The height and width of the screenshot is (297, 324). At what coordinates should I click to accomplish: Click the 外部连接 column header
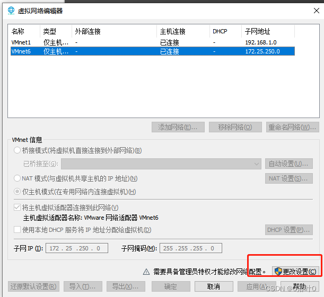(114, 31)
